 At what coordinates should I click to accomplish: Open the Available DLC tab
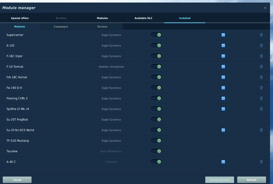click(x=144, y=18)
